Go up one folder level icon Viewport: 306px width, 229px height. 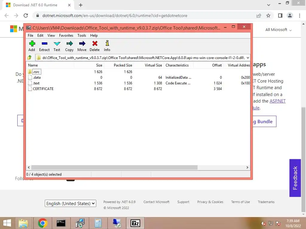(x=30, y=58)
